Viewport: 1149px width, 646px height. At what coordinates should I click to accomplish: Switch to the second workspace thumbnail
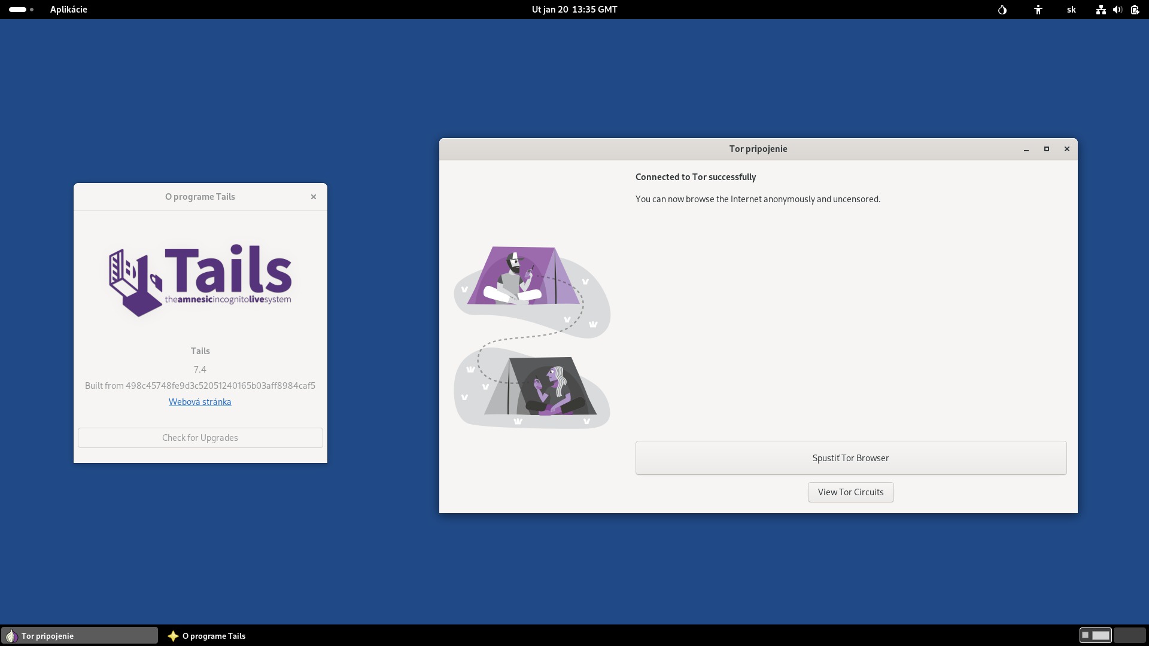coord(1129,635)
